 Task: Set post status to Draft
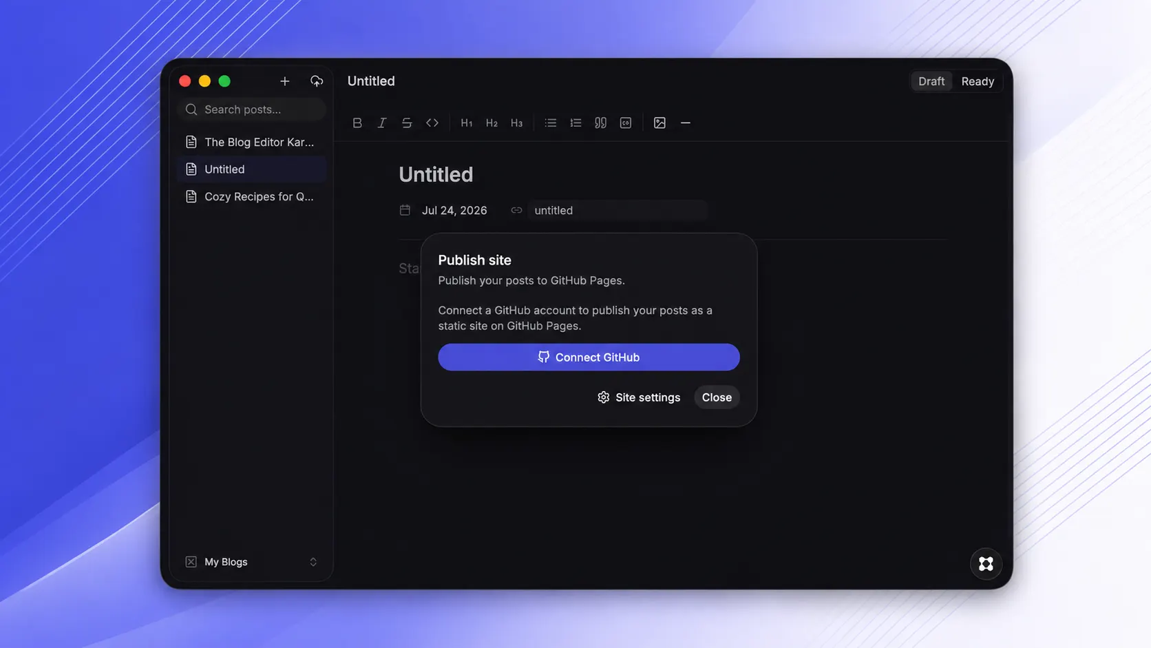(931, 81)
